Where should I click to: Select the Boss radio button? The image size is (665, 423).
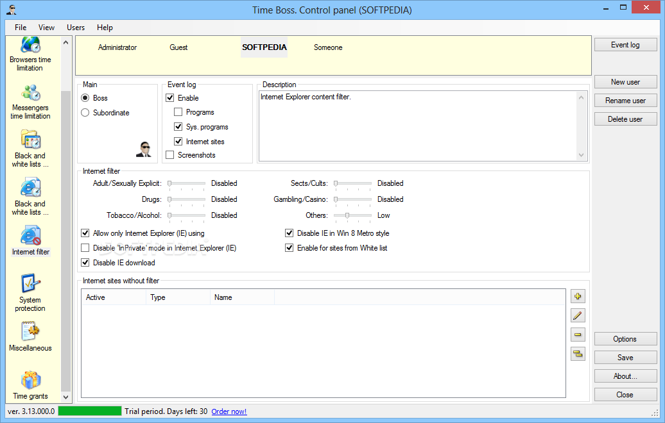tap(85, 98)
